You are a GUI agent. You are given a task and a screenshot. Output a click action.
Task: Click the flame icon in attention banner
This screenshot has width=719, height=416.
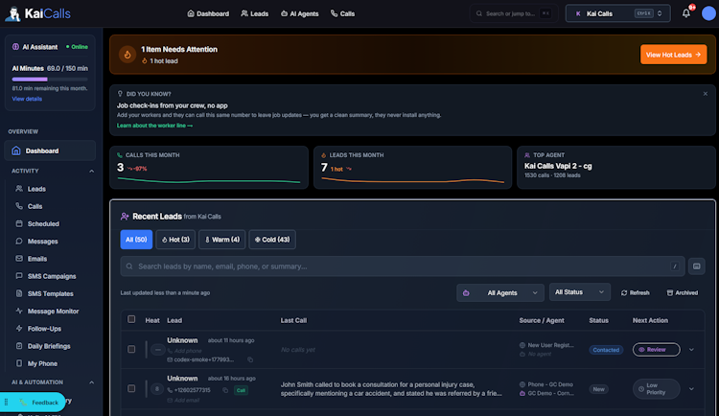coord(127,55)
